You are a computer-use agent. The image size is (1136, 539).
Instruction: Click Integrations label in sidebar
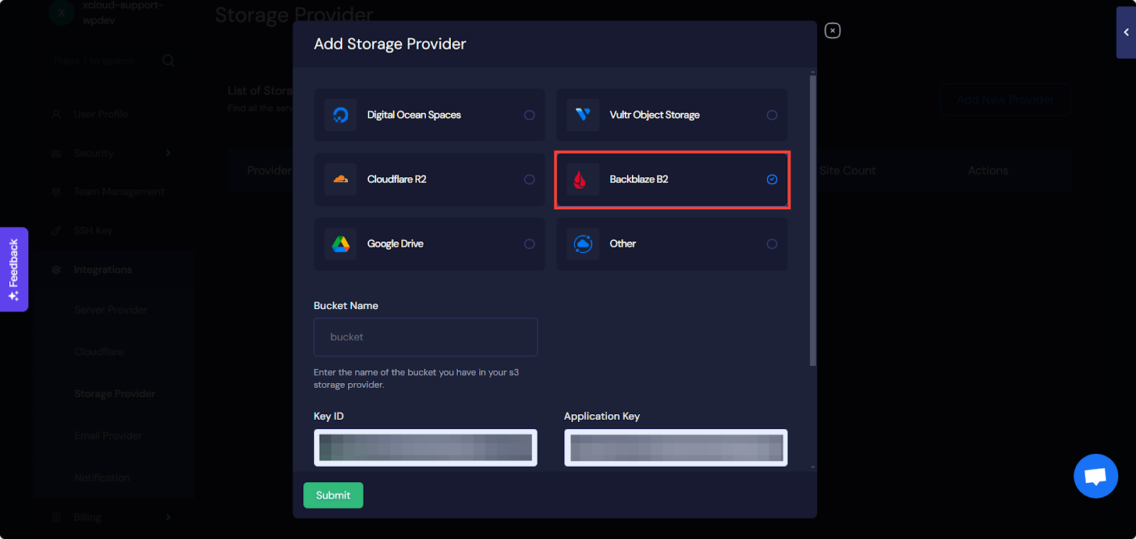103,269
